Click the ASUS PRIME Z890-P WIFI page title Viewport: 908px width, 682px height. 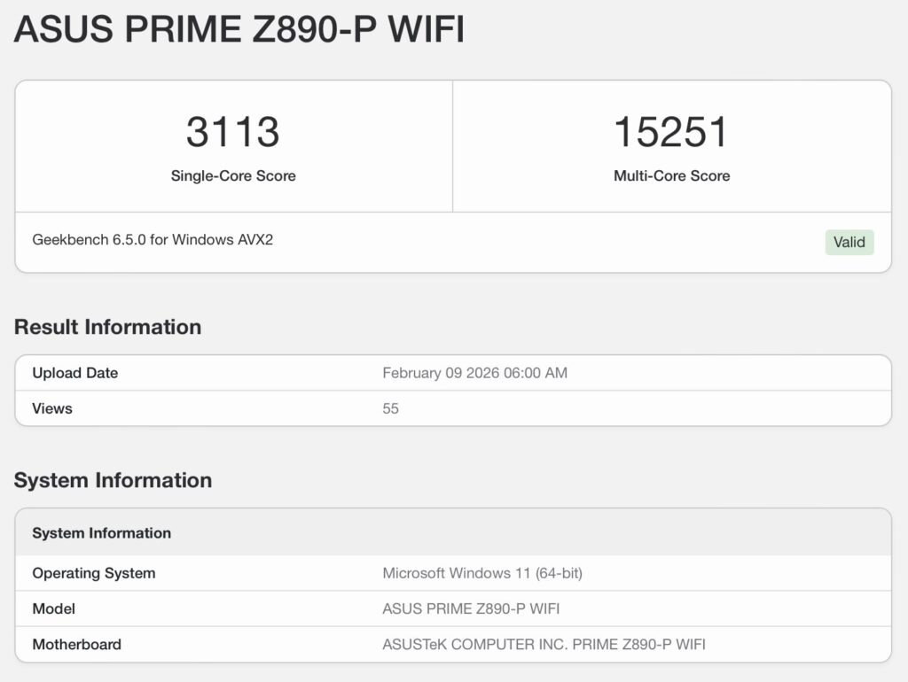239,30
